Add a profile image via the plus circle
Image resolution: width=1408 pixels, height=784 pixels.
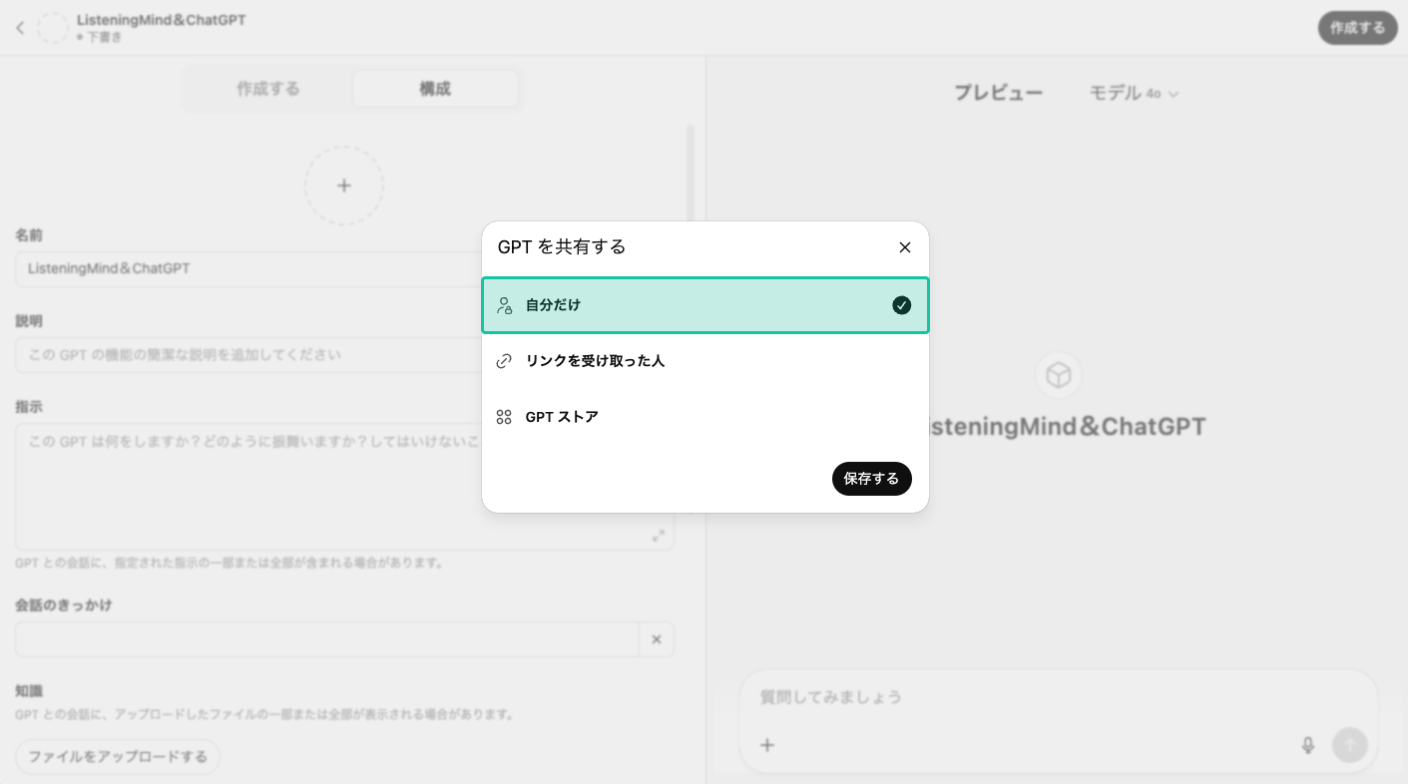tap(344, 186)
